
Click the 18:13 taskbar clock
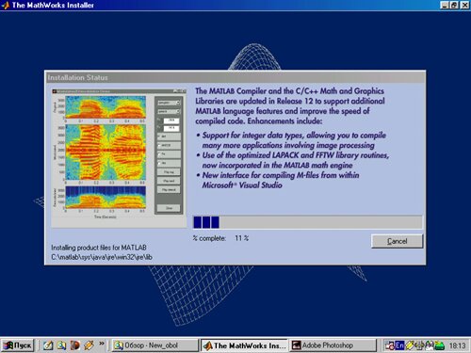[x=457, y=345]
